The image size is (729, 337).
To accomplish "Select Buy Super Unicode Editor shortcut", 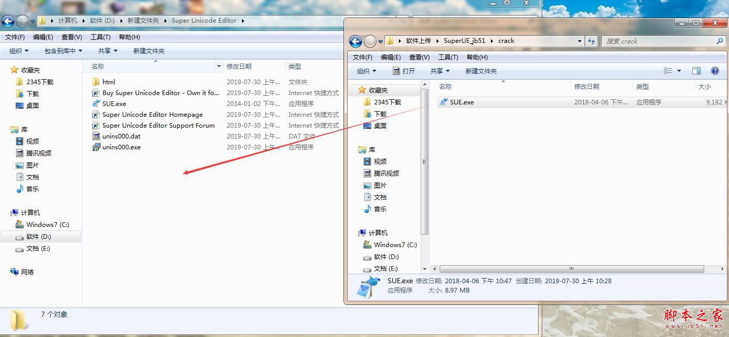I will [155, 93].
